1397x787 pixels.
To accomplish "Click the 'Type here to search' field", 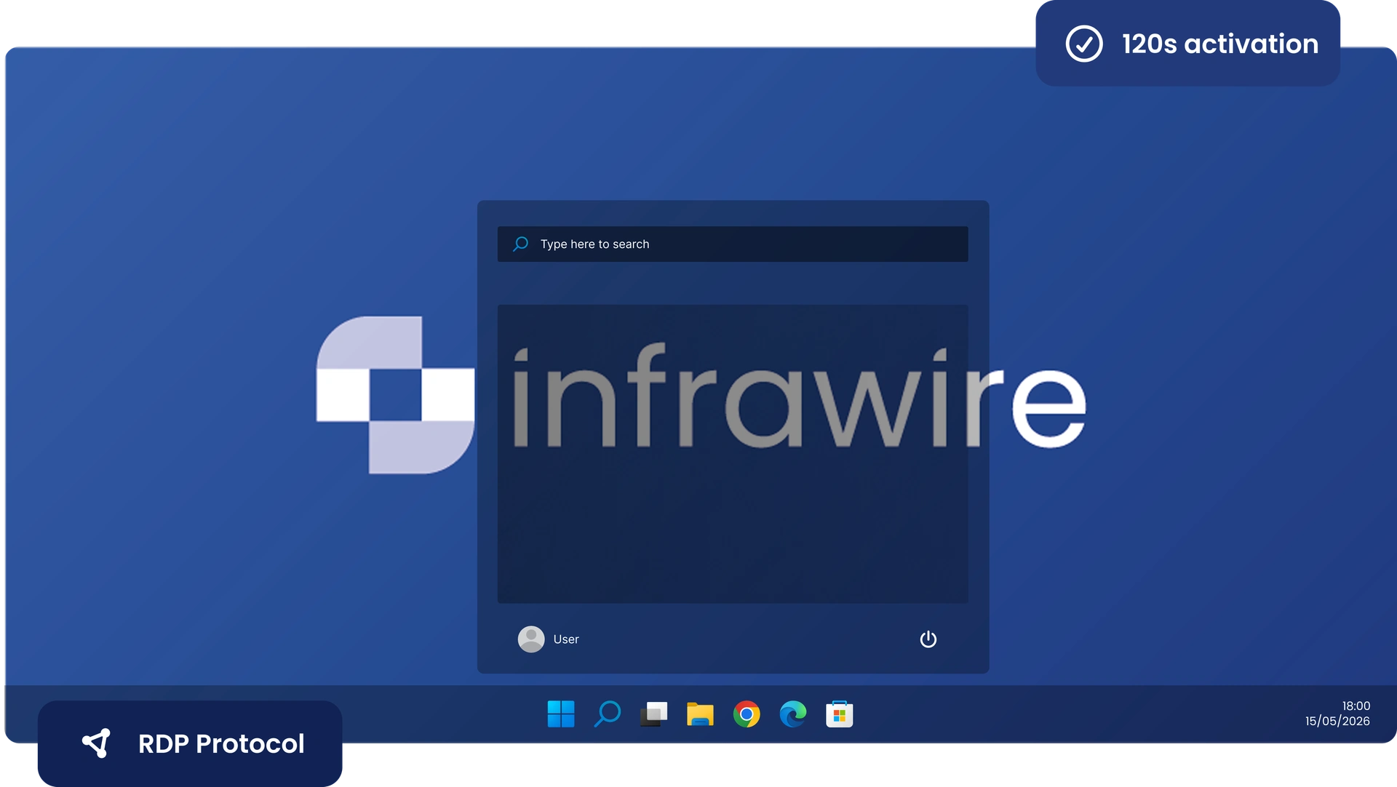I will [733, 244].
